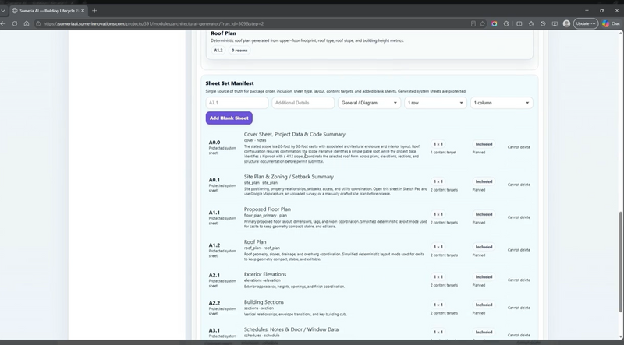Click the 1 × 1 layout badge for A2.2
Image resolution: width=624 pixels, height=345 pixels.
(x=438, y=305)
